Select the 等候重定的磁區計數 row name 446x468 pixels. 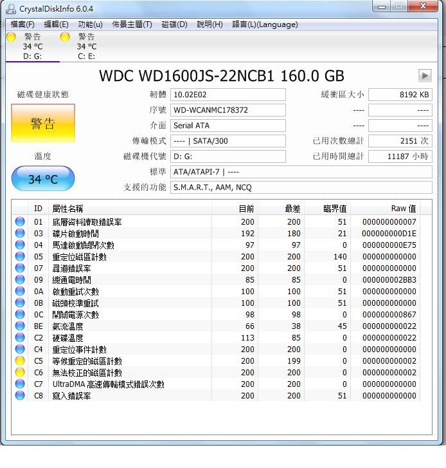pyautogui.click(x=87, y=361)
